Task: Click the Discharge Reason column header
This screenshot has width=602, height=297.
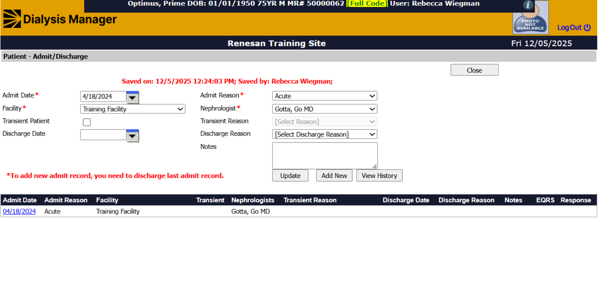Action: (x=466, y=200)
